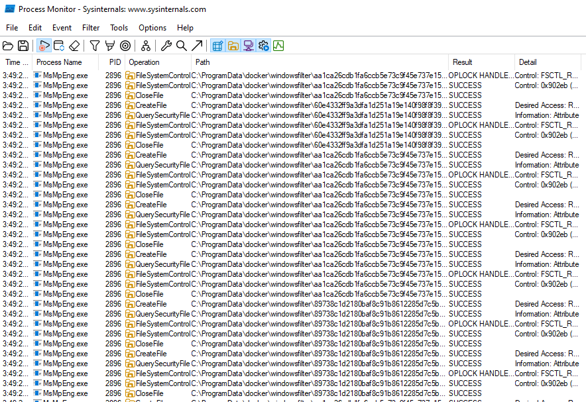Image resolution: width=586 pixels, height=402 pixels.
Task: Open the Highlight marker icon
Action: 110,46
